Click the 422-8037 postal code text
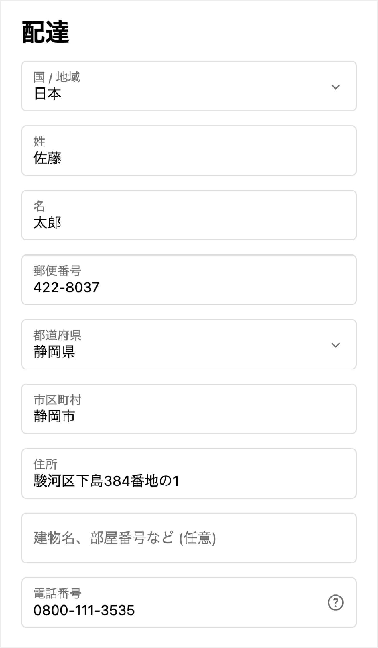Screen dimensions: 378x648 tap(66, 287)
